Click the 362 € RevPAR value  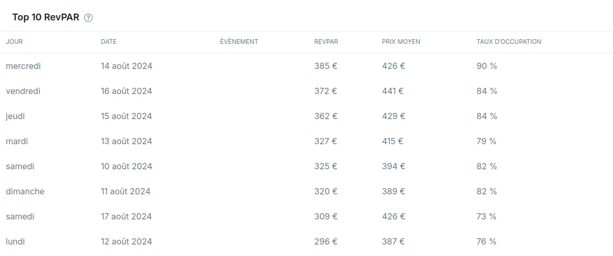tap(326, 117)
